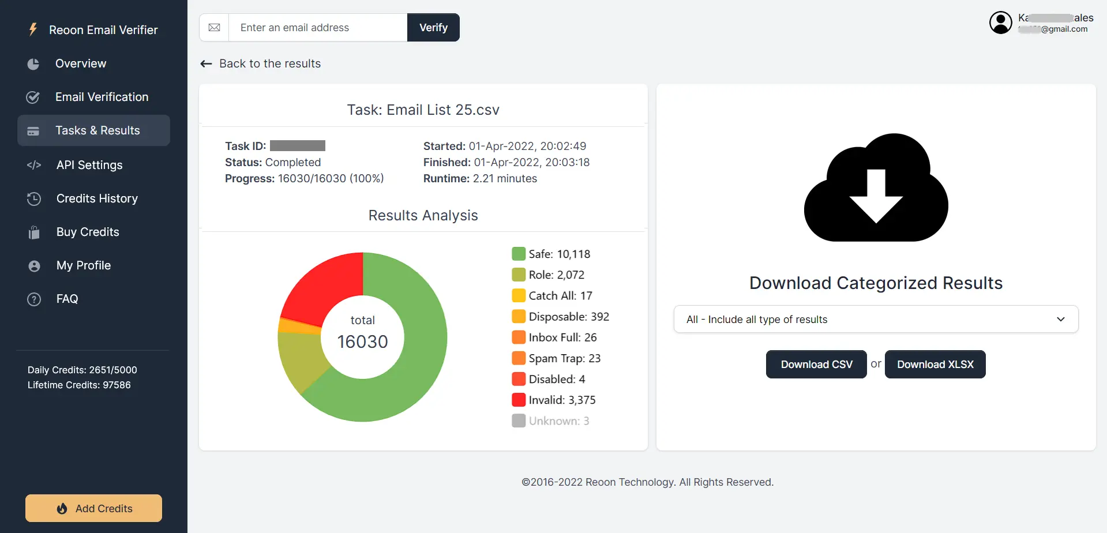Expand the back arrow navigation chevron
Viewport: 1107px width, 533px height.
tap(206, 63)
